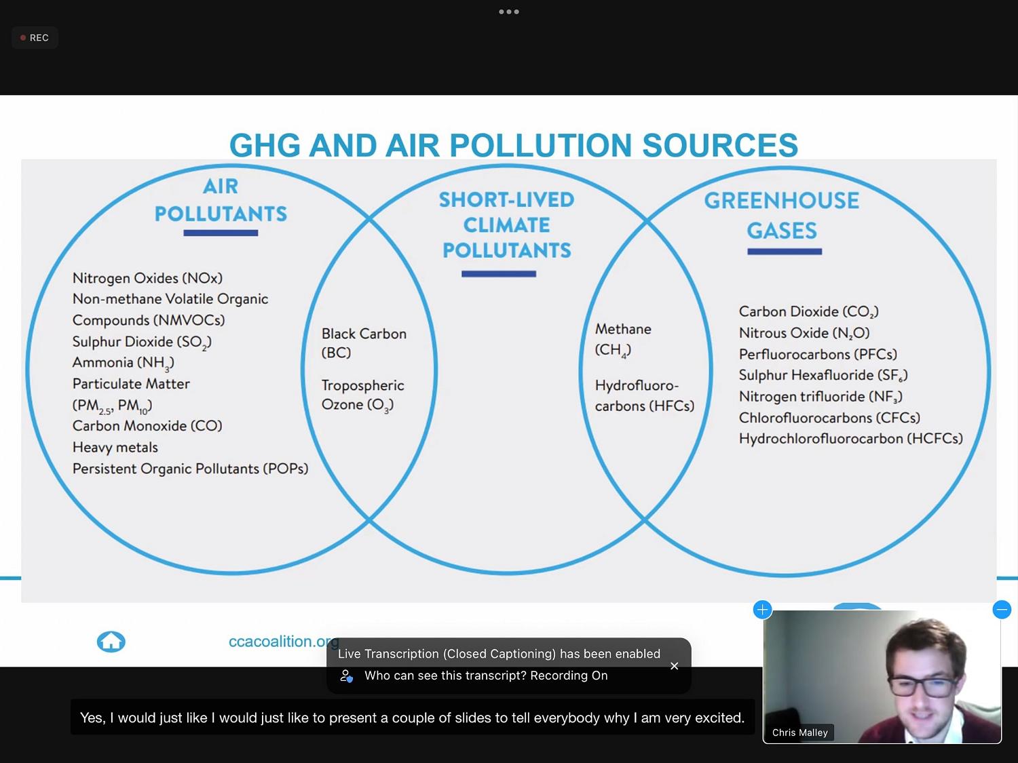Click 'Live Transcription (Closed Captioning) has been enabled' text

point(499,654)
